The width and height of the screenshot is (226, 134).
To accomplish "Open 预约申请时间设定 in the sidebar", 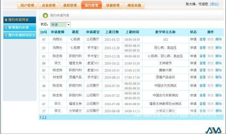I will click(20, 35).
